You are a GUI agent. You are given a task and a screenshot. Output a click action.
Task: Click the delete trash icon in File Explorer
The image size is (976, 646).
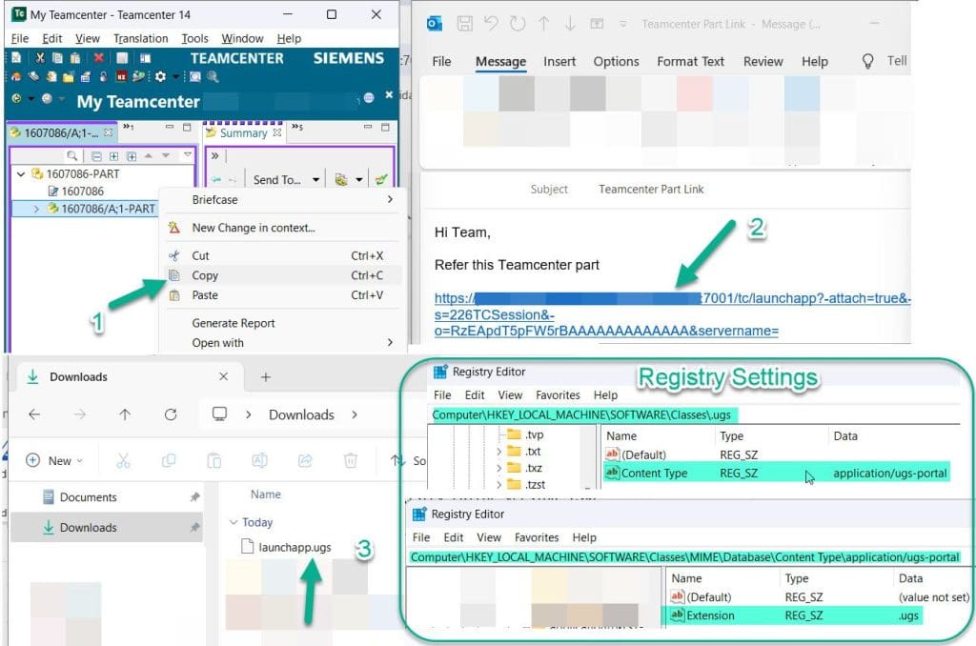point(351,460)
